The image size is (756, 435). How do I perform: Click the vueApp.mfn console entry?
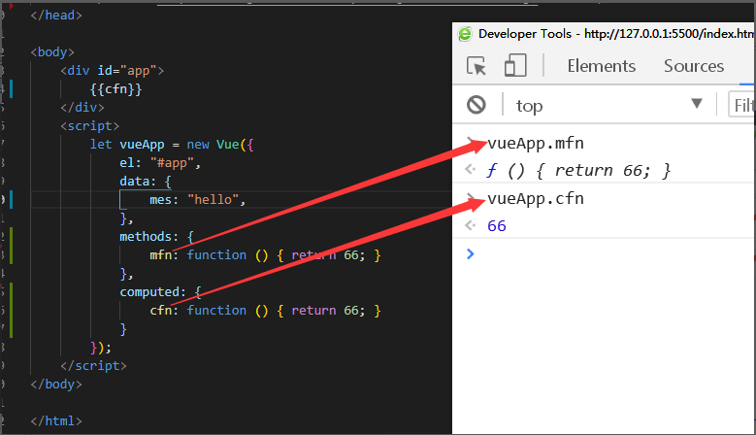coord(536,144)
